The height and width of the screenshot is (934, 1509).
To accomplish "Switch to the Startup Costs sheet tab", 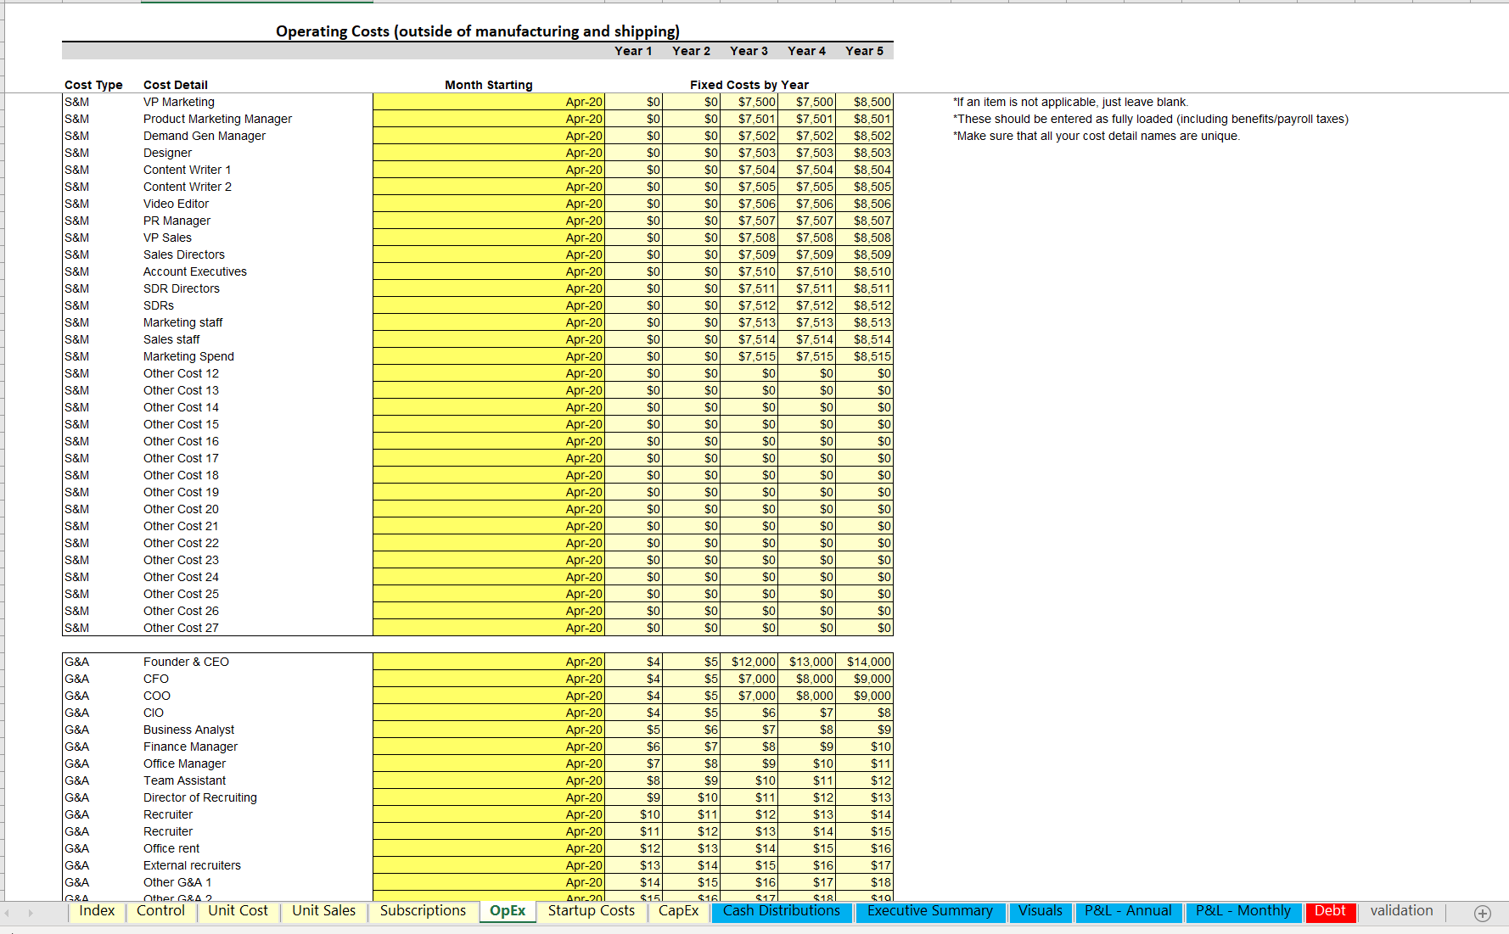I will pyautogui.click(x=592, y=911).
